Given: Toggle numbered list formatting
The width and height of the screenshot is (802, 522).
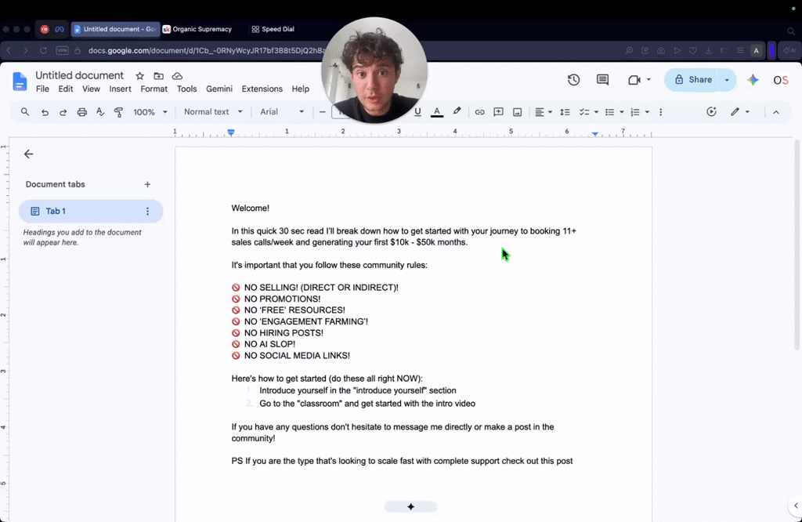Looking at the screenshot, I should pyautogui.click(x=635, y=112).
